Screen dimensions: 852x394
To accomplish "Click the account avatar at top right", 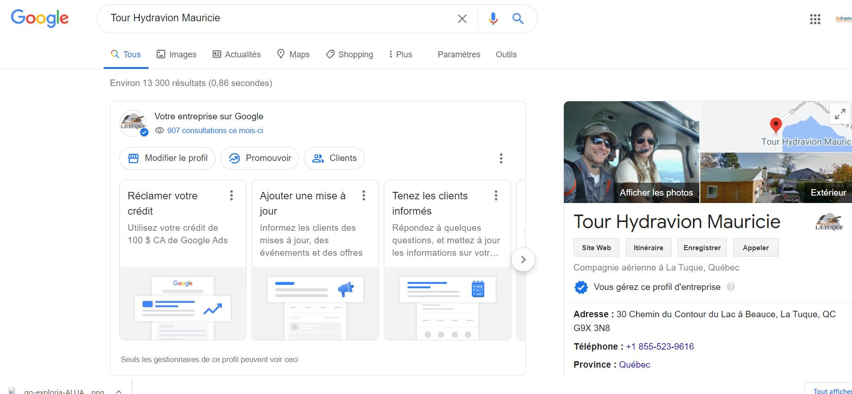I will click(x=844, y=19).
